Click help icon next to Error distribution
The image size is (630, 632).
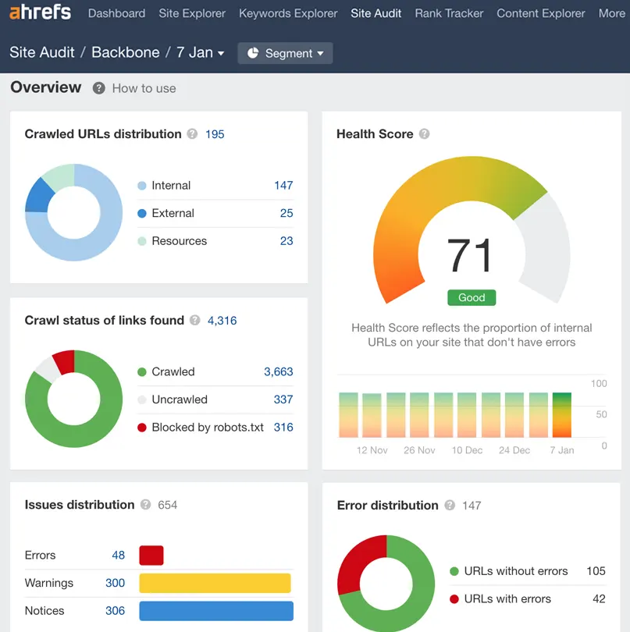click(x=450, y=505)
